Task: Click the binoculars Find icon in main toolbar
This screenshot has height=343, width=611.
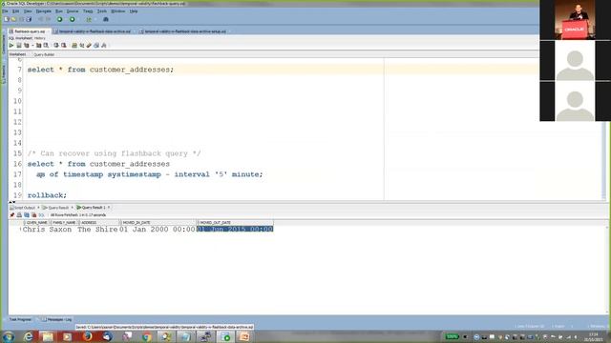Action: [x=106, y=19]
